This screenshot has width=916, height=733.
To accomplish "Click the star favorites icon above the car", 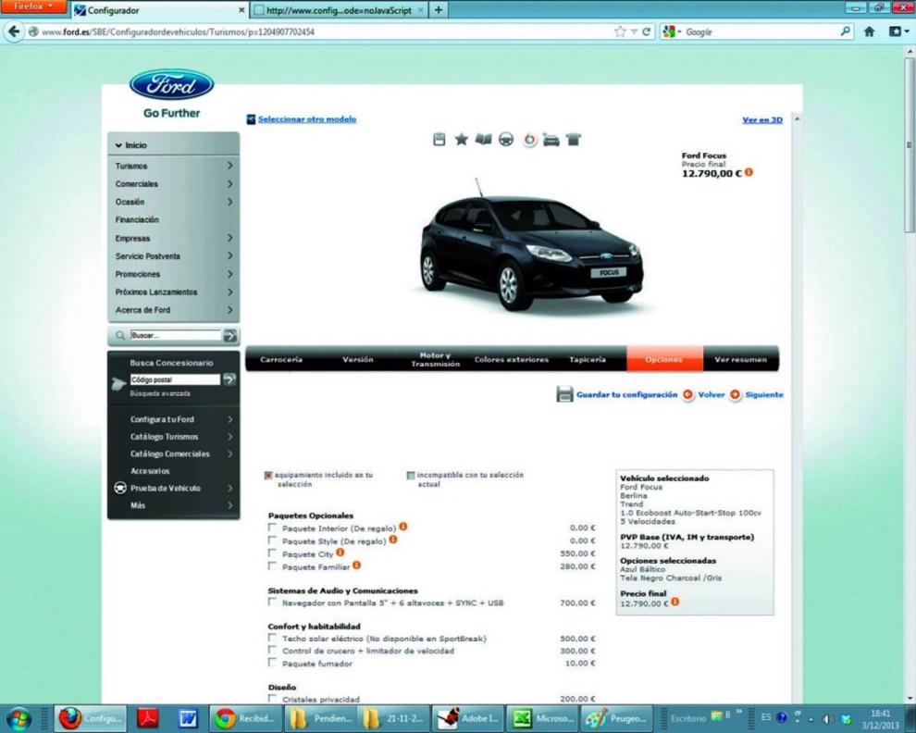I will click(x=462, y=139).
